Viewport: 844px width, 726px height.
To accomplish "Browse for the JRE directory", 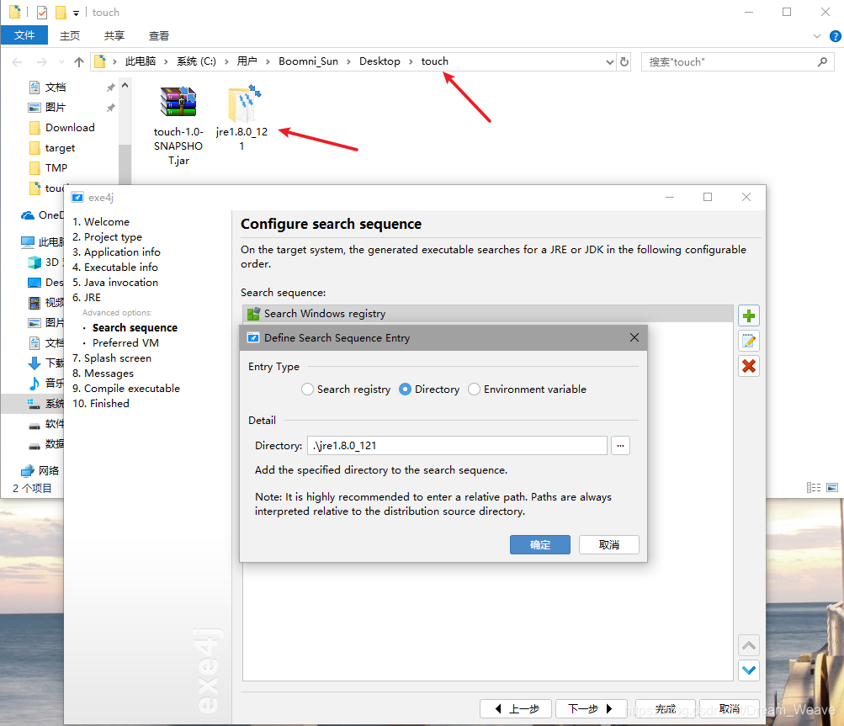I will (620, 446).
